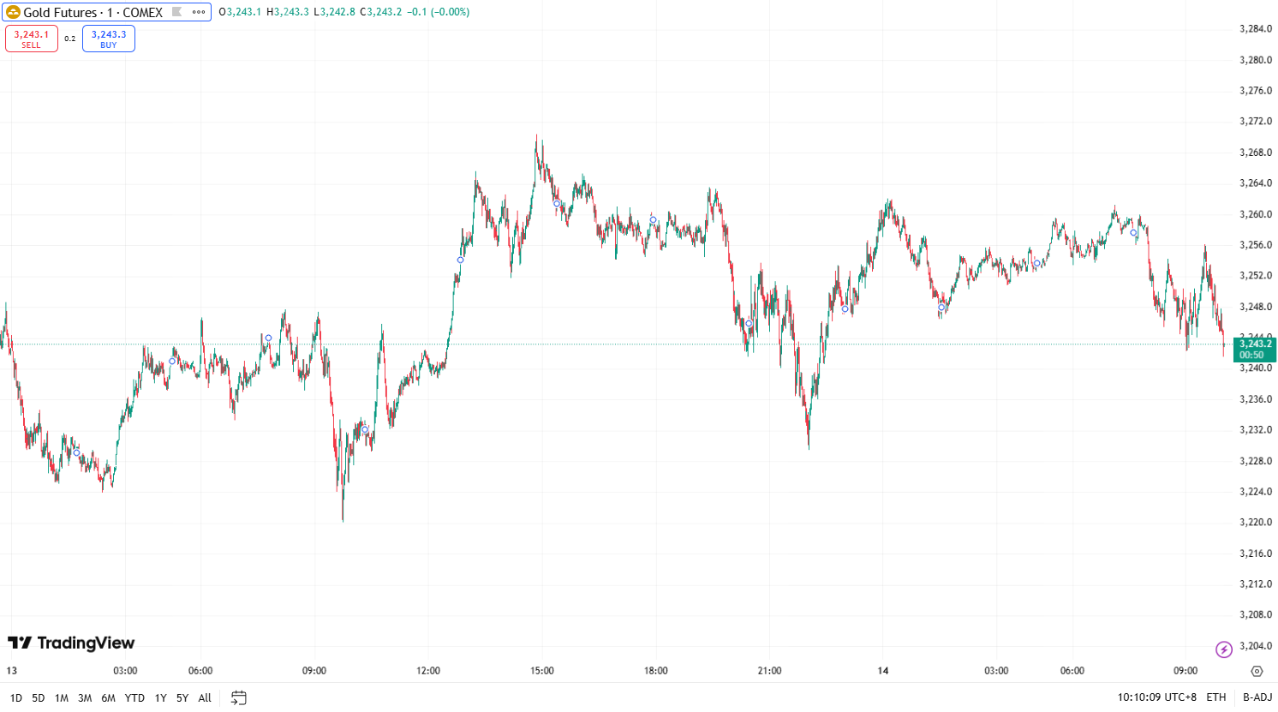Open chart settings hexagon icon
The image size is (1278, 712).
tap(1257, 671)
